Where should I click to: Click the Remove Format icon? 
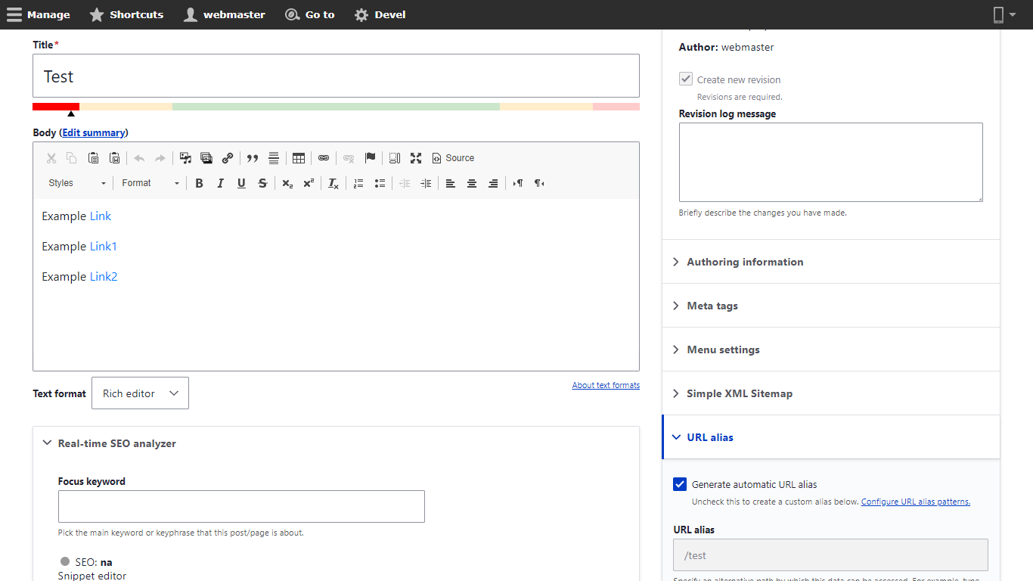[x=333, y=183]
